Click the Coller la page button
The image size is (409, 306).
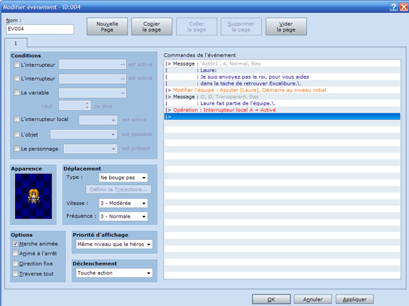pyautogui.click(x=196, y=27)
